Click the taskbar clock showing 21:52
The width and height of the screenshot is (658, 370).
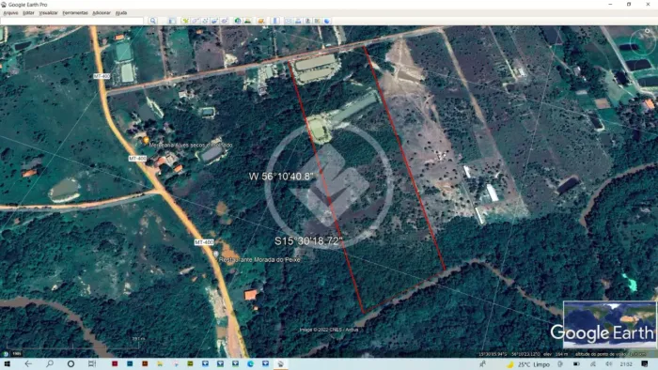(x=626, y=364)
